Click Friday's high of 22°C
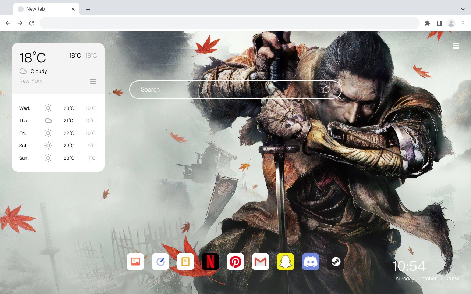This screenshot has height=294, width=471. (69, 133)
